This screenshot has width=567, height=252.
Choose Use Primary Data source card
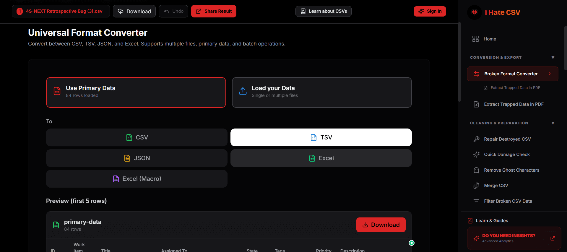pos(136,92)
